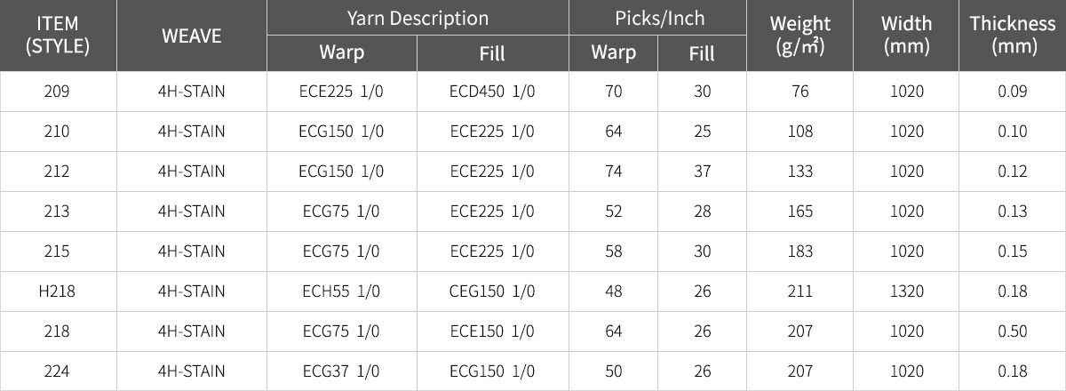Select item 224 in the last row

[x=58, y=371]
